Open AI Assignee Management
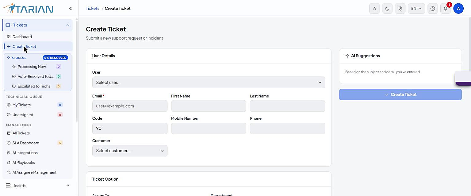The image size is (471, 196). pyautogui.click(x=37, y=172)
